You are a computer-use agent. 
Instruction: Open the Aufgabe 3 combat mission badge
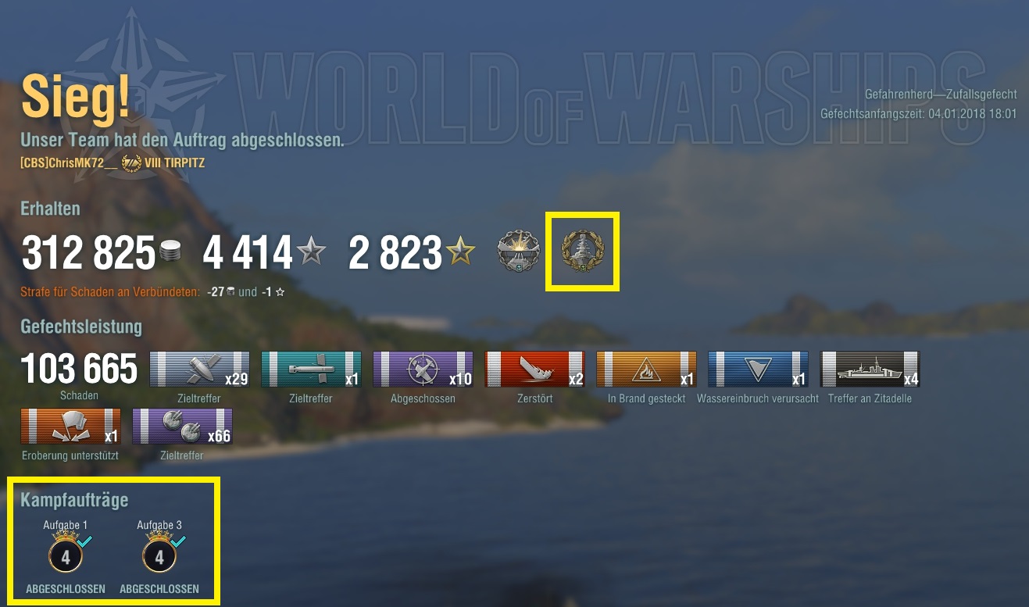click(160, 554)
